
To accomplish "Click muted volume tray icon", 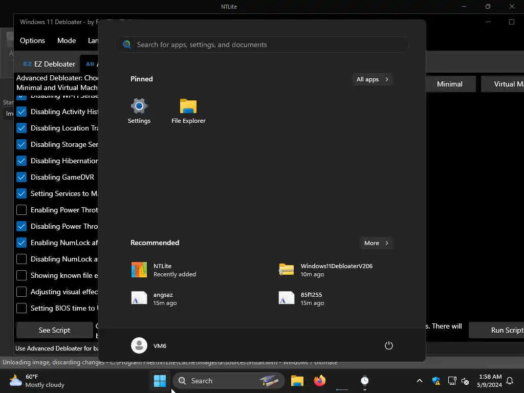I will 465,381.
